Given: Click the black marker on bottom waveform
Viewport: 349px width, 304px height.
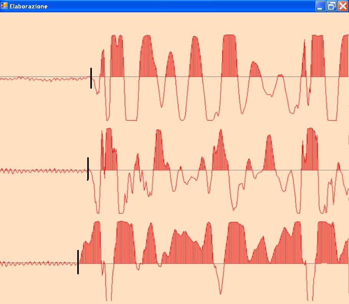Looking at the screenshot, I should [78, 262].
